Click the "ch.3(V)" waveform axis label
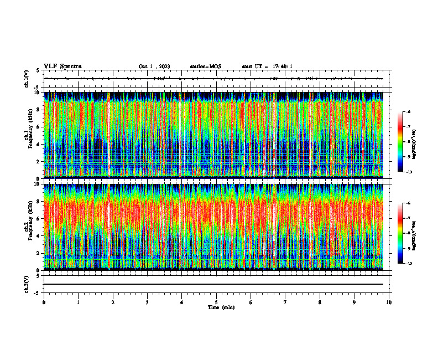 27,284
